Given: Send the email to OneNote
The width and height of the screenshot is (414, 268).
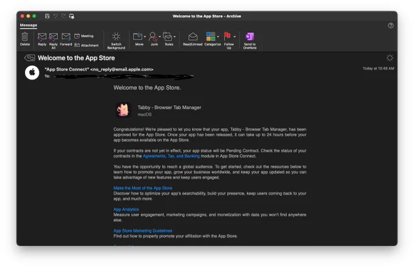Looking at the screenshot, I should tap(250, 36).
